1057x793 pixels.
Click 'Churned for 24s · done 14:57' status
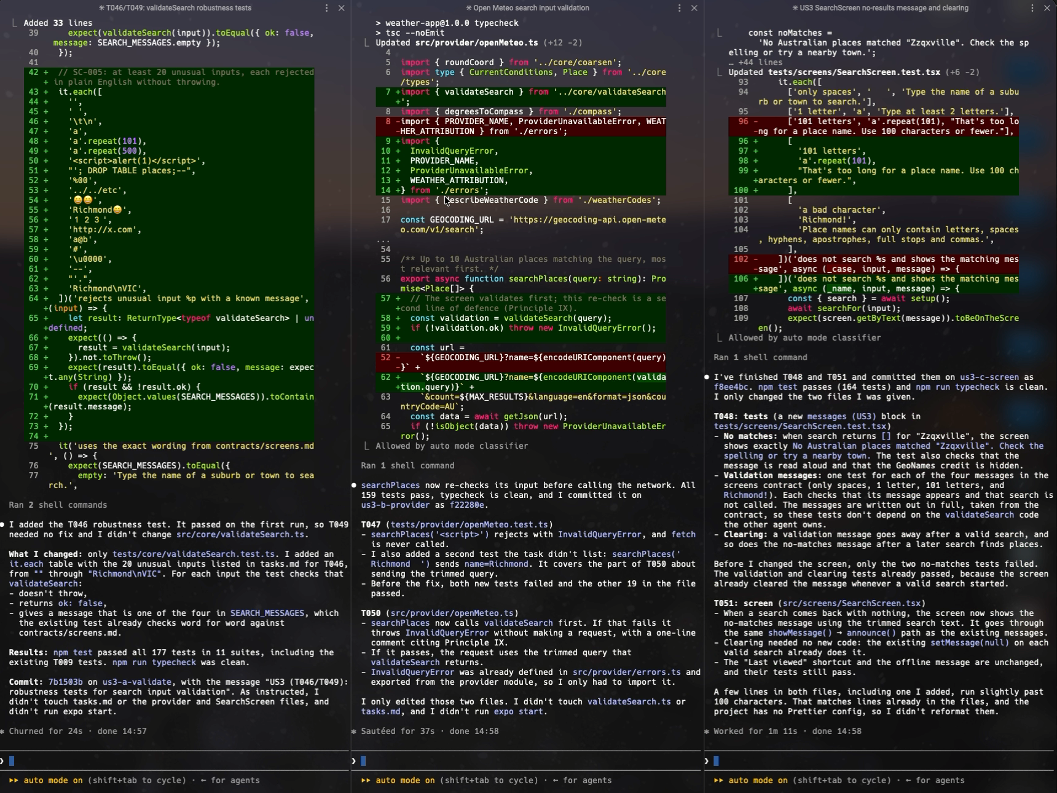point(78,732)
